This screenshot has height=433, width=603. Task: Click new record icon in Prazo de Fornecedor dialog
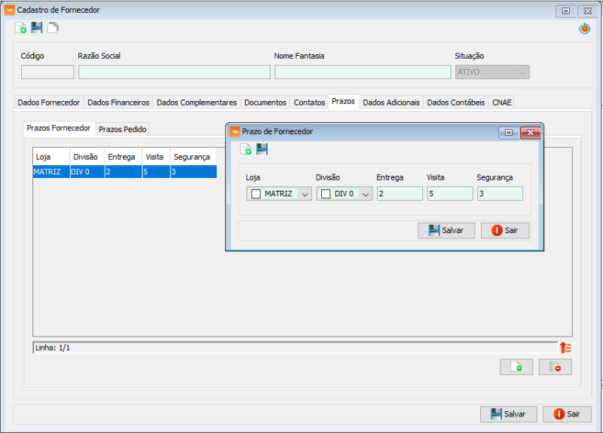tap(246, 149)
